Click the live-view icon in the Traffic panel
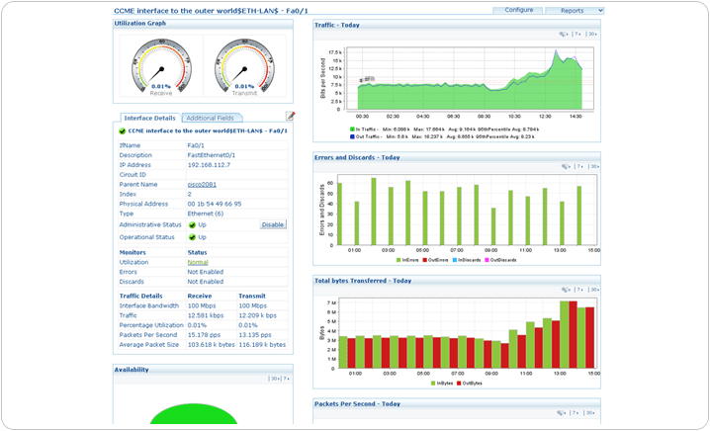This screenshot has height=431, width=710. pyautogui.click(x=563, y=34)
